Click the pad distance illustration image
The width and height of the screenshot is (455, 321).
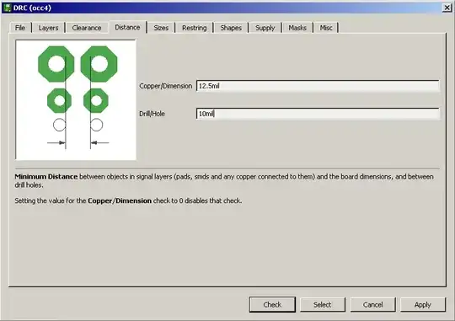[x=76, y=100]
